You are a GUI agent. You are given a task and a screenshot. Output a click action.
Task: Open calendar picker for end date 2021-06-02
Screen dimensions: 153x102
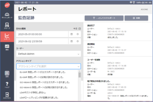click(71, 41)
